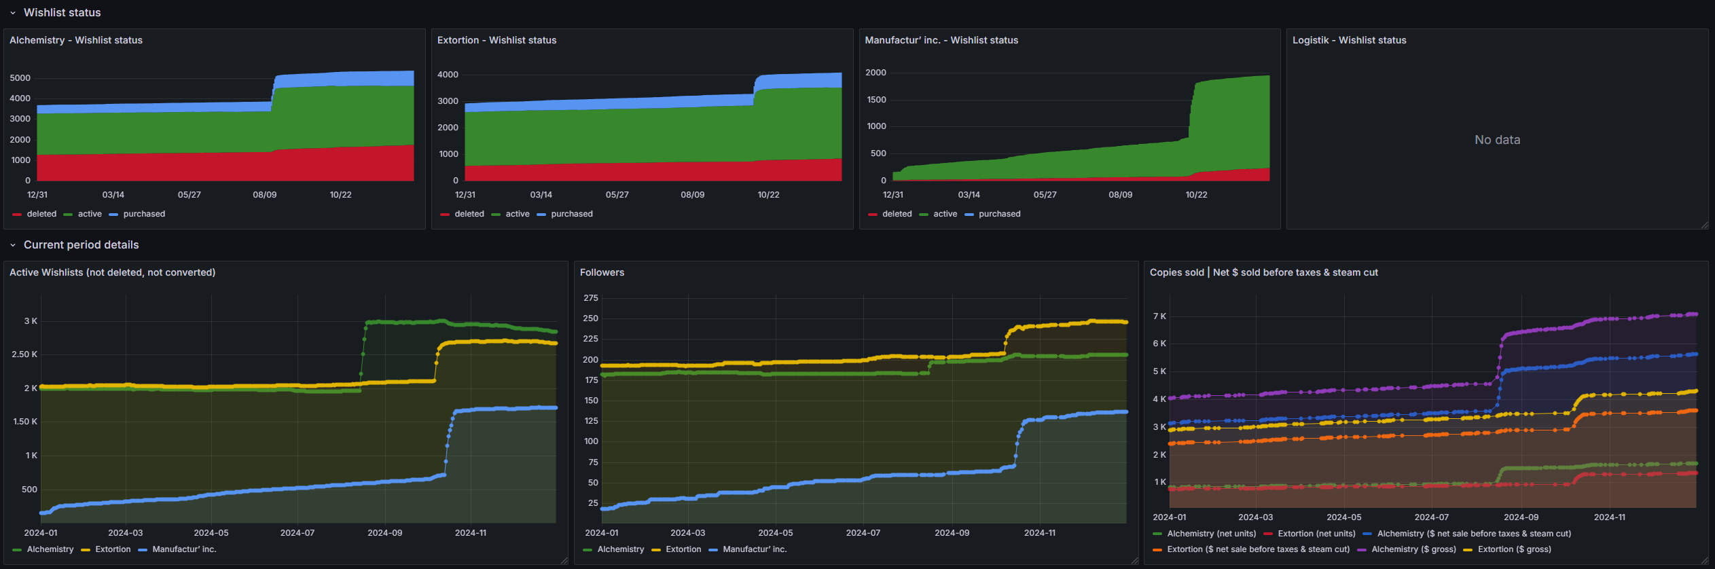The image size is (1715, 569).
Task: Click the Followers panel title
Action: click(x=602, y=272)
